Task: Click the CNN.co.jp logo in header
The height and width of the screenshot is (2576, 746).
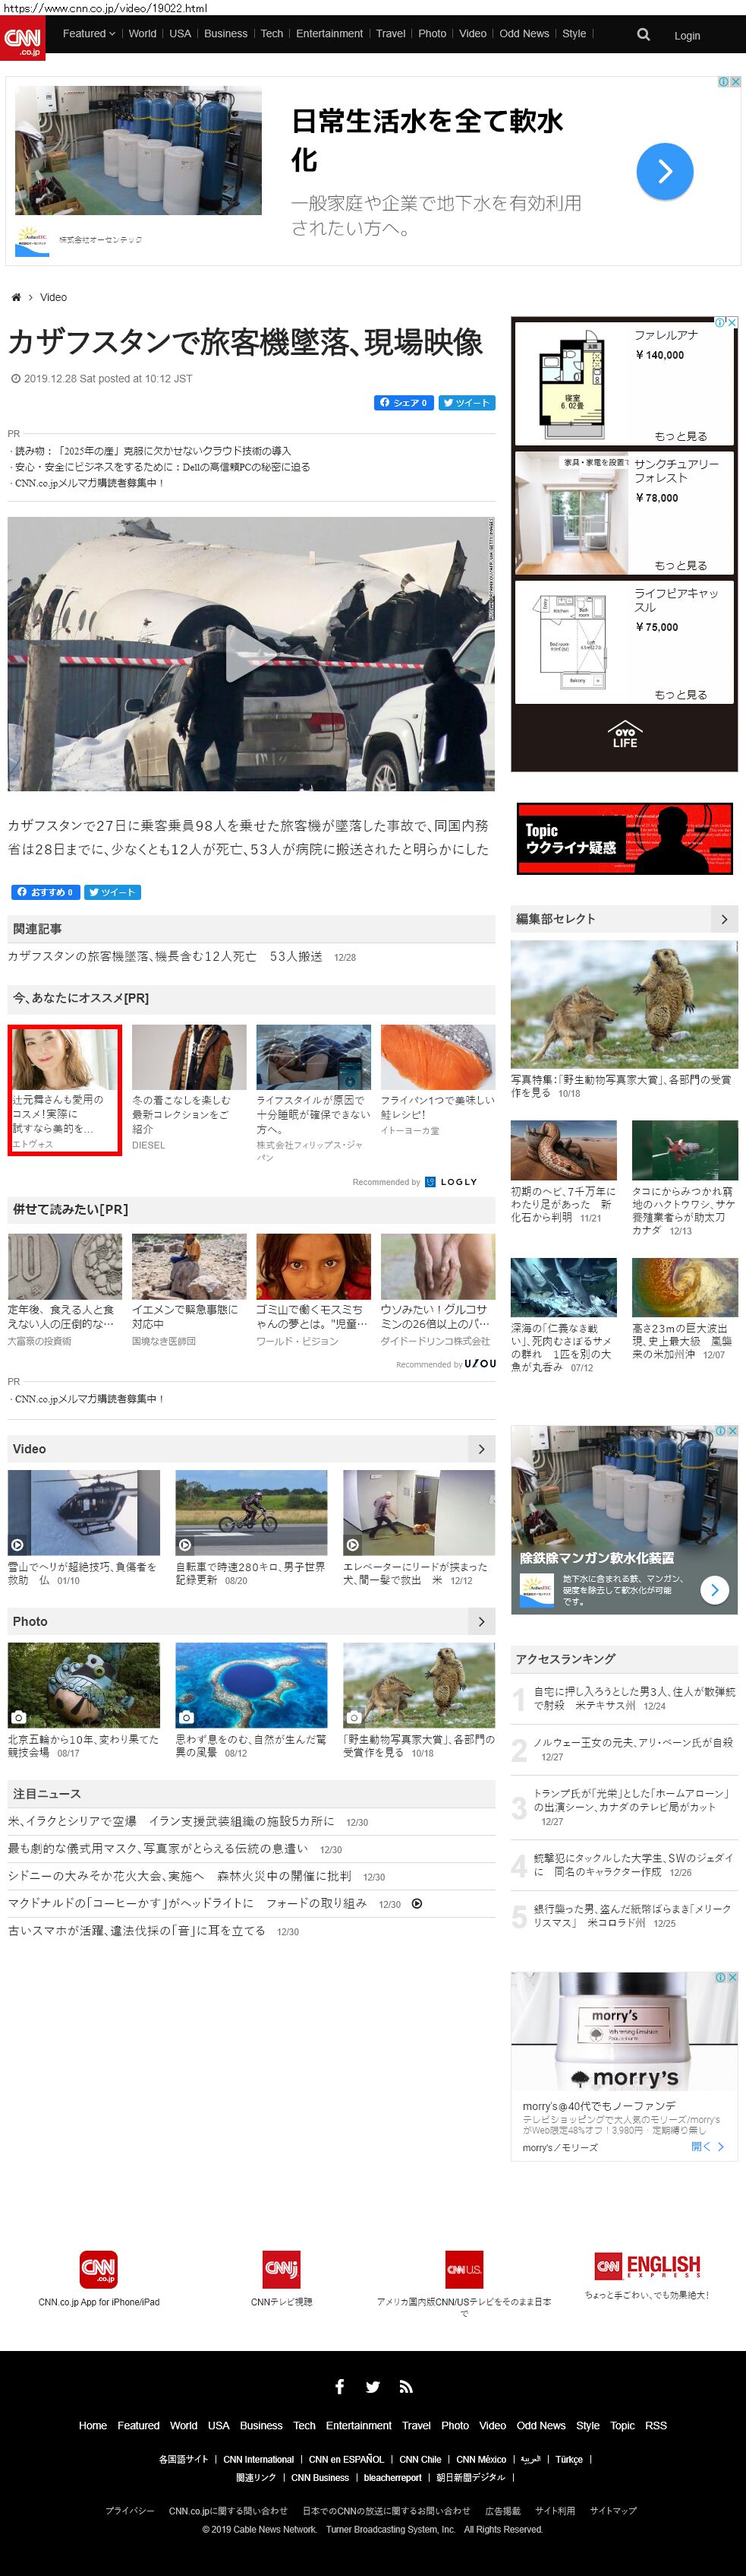Action: 22,39
